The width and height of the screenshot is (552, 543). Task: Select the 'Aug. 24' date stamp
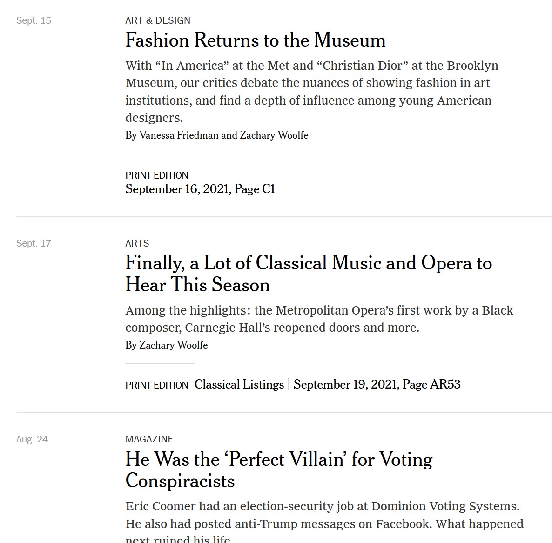32,439
